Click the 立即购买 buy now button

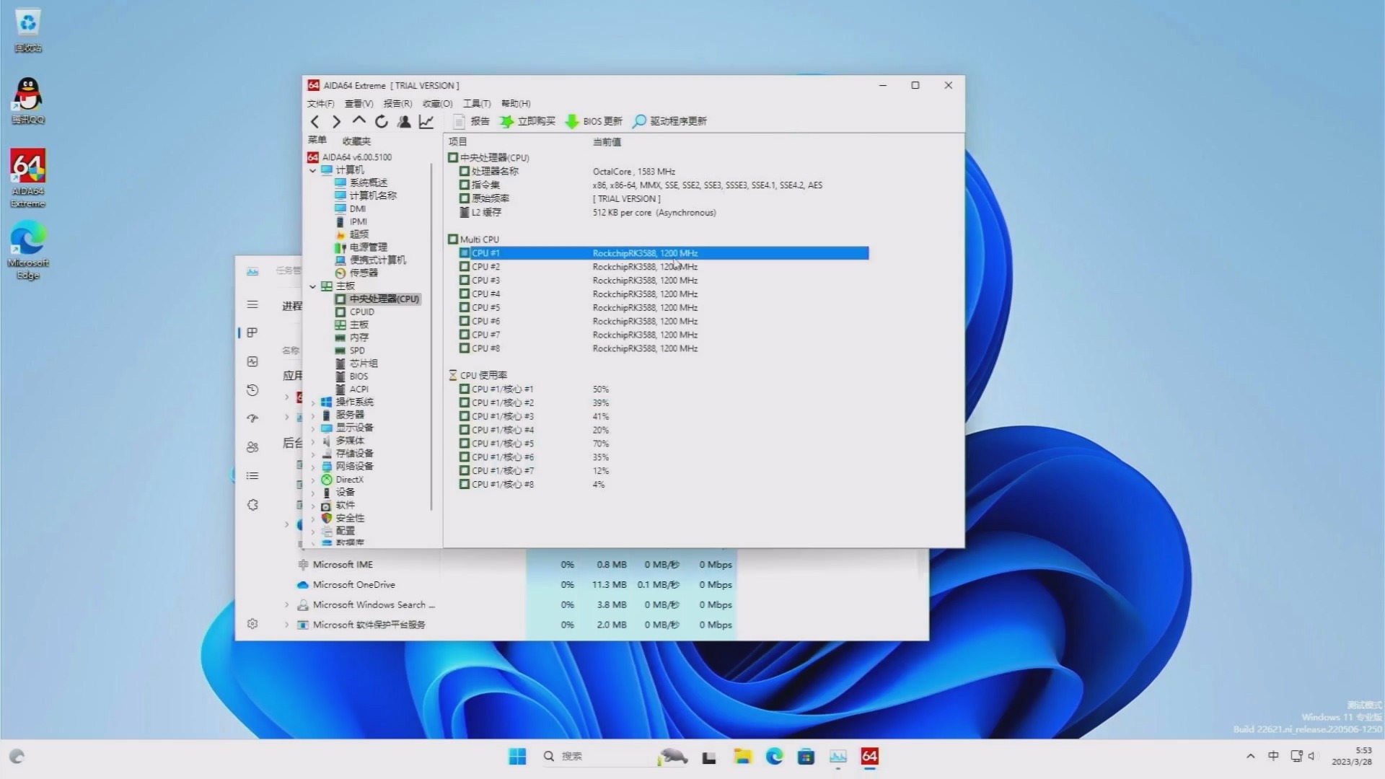click(x=528, y=121)
